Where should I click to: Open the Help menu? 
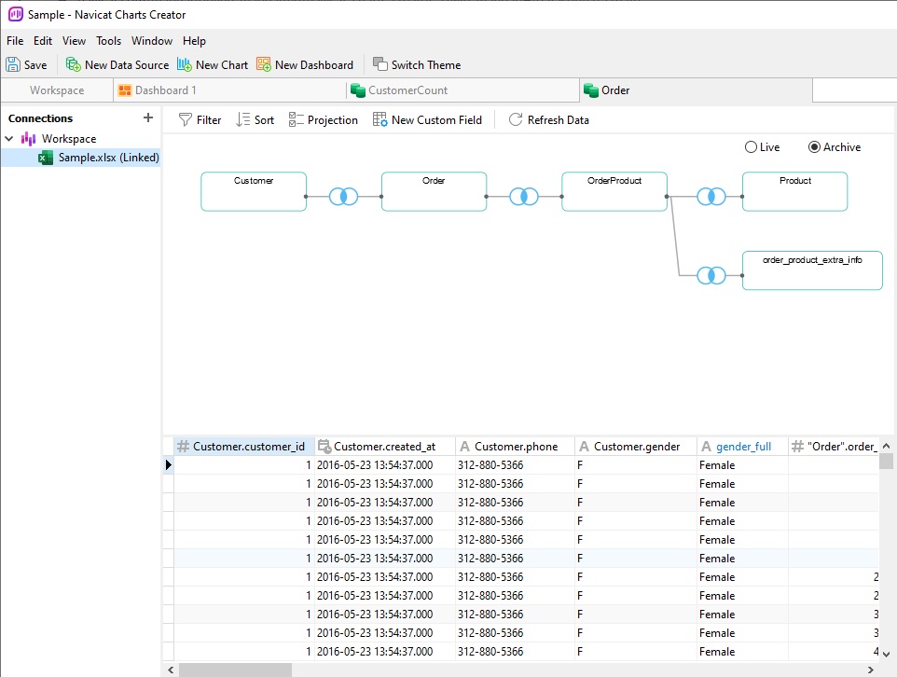coord(194,41)
